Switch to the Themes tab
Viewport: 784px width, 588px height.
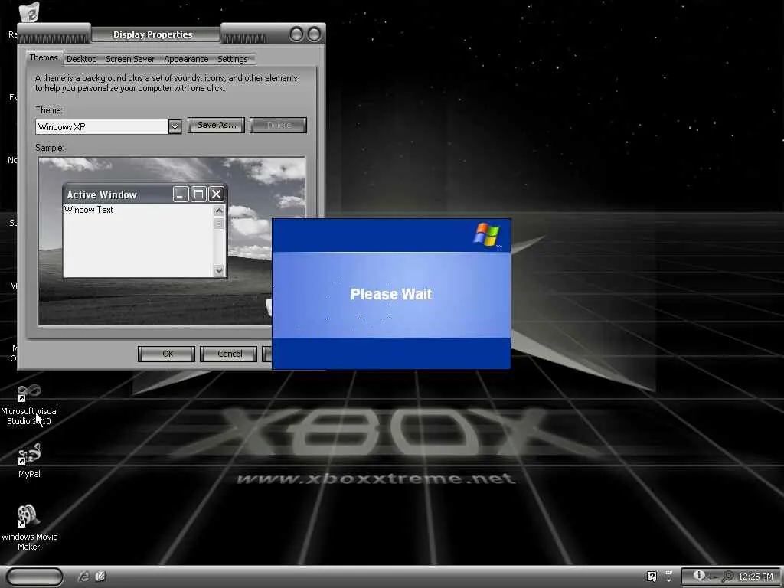pyautogui.click(x=44, y=57)
